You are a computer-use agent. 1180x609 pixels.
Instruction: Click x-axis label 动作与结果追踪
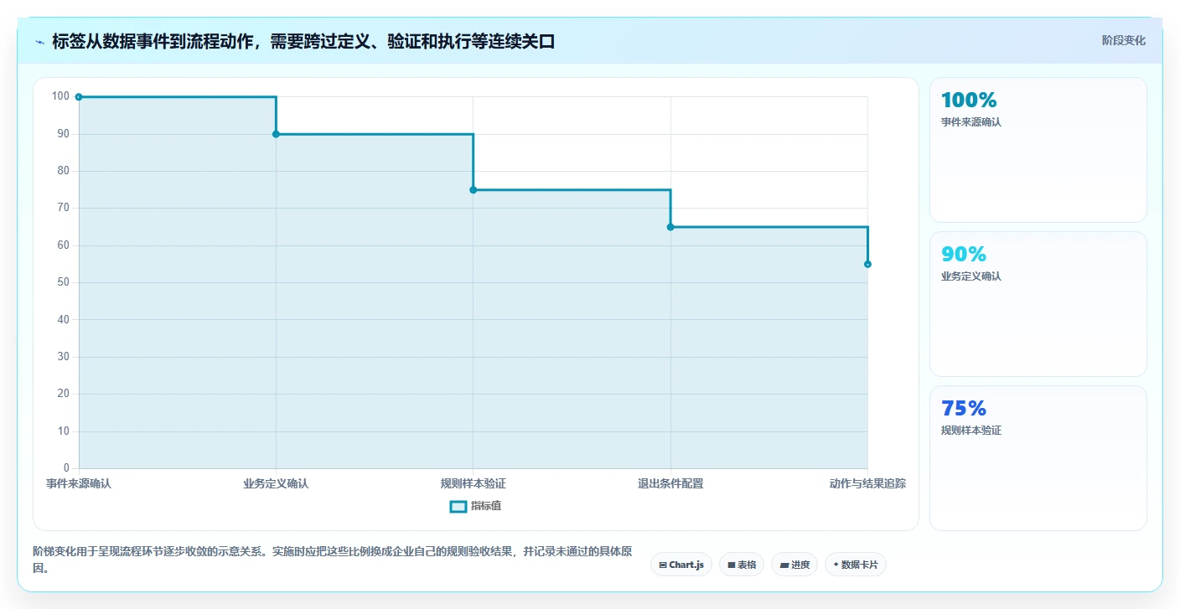point(867,484)
